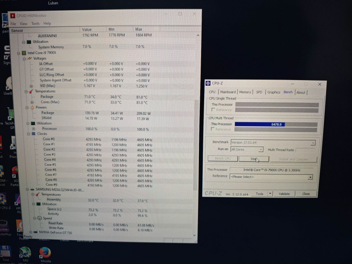Image resolution: width=352 pixels, height=264 pixels.
Task: Click the CPU-Z title bar icon
Action: pos(208,83)
